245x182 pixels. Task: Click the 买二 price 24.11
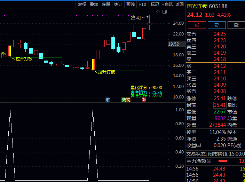(x=220, y=72)
